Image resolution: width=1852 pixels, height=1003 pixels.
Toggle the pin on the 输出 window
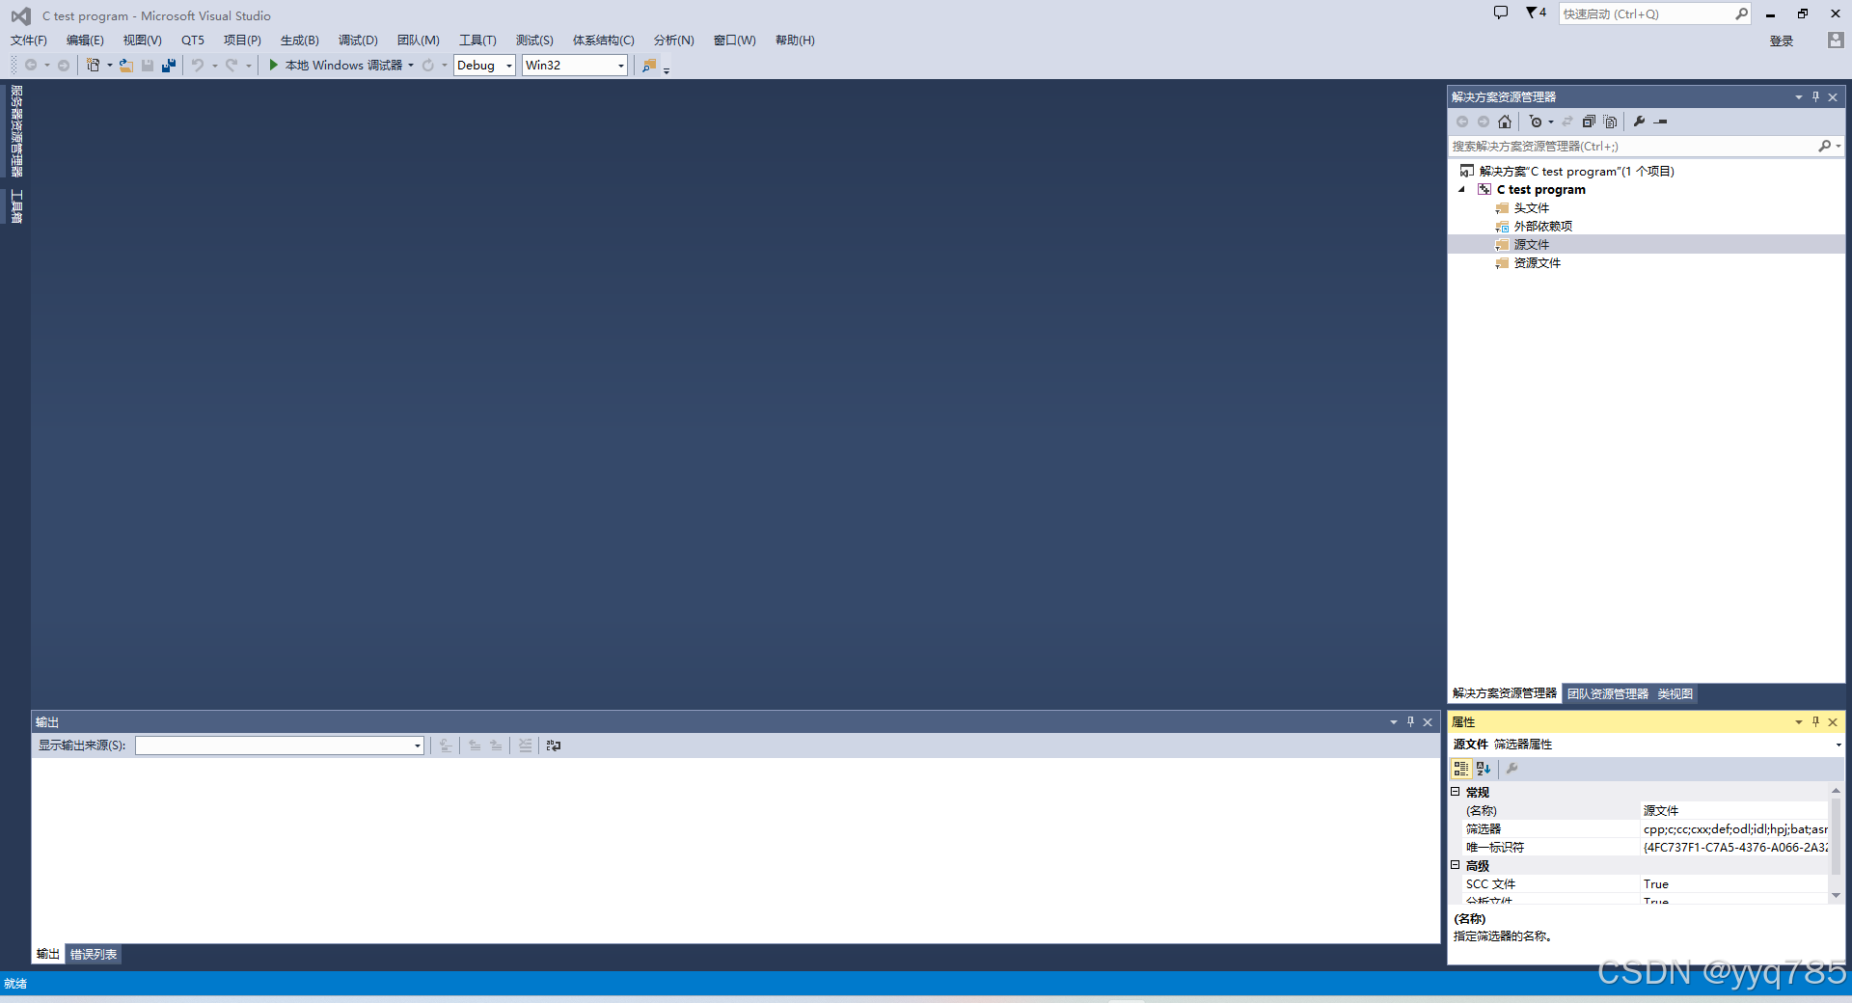coord(1410,721)
